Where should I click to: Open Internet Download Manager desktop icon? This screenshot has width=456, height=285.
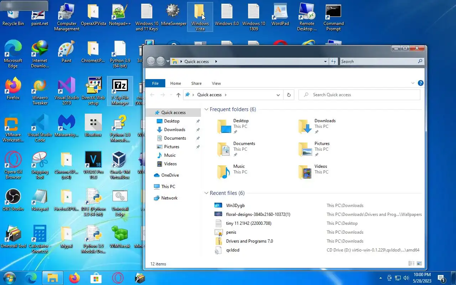pyautogui.click(x=40, y=54)
